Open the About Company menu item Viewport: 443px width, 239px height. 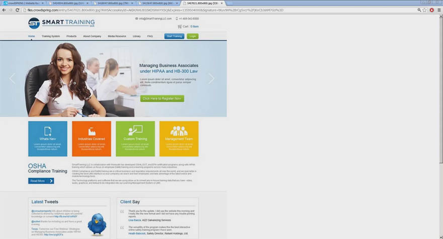pos(92,36)
